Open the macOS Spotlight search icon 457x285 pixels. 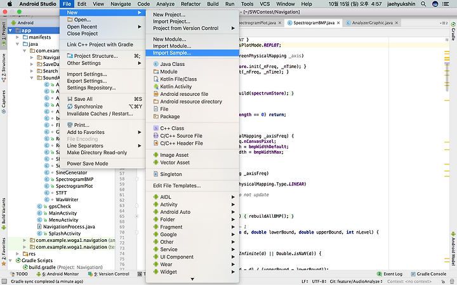tap(423, 4)
